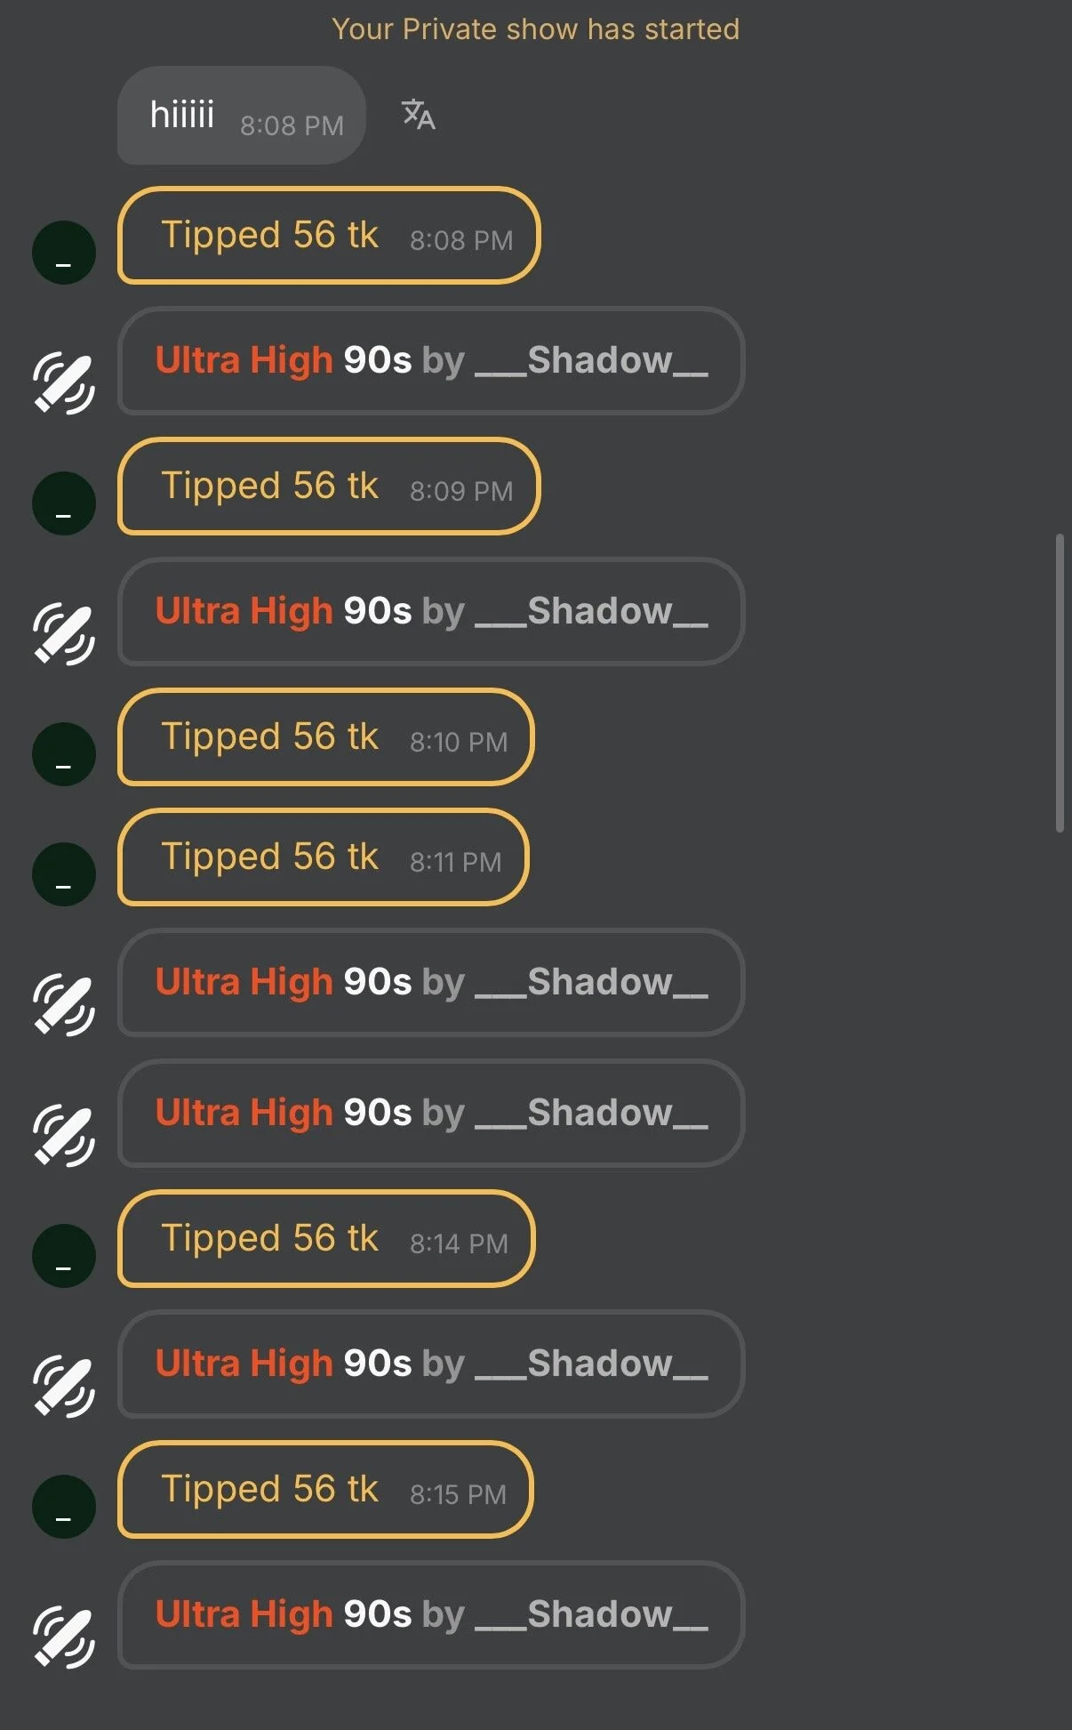
Task: Click the tipper avatar beside the 8:11 PM tip
Action: (64, 874)
